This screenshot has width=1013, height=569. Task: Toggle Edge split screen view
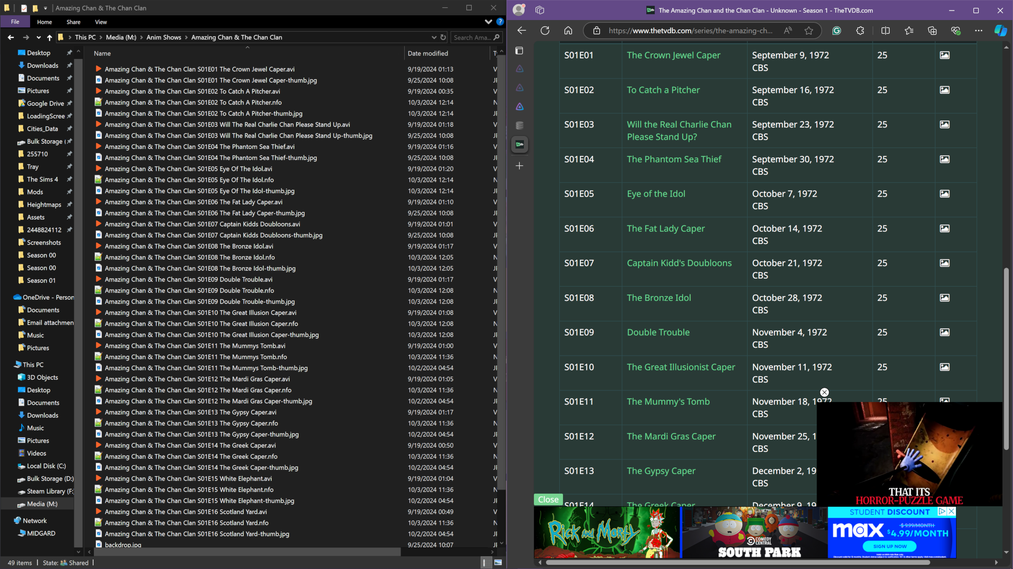(x=885, y=31)
